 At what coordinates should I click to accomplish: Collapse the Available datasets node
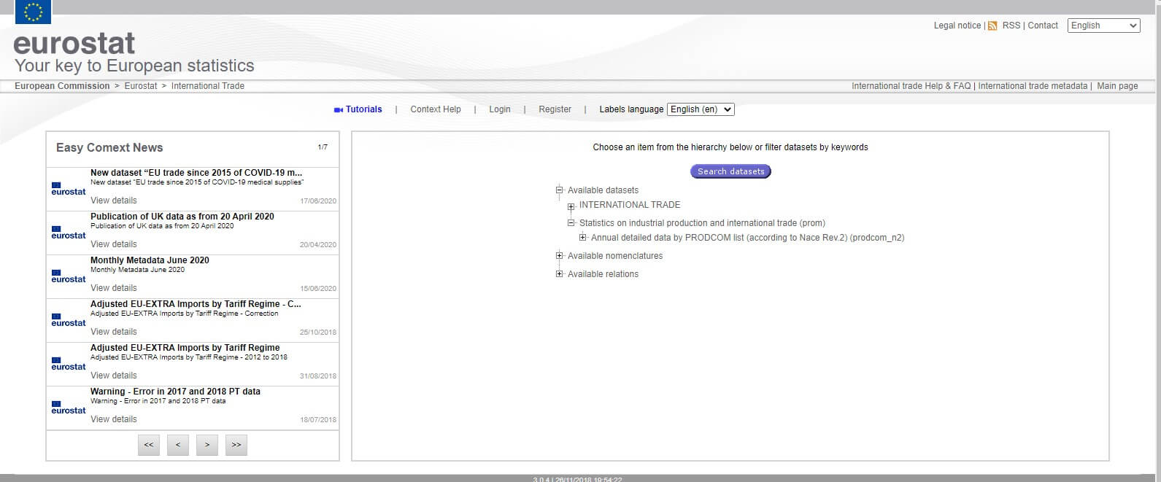click(560, 190)
